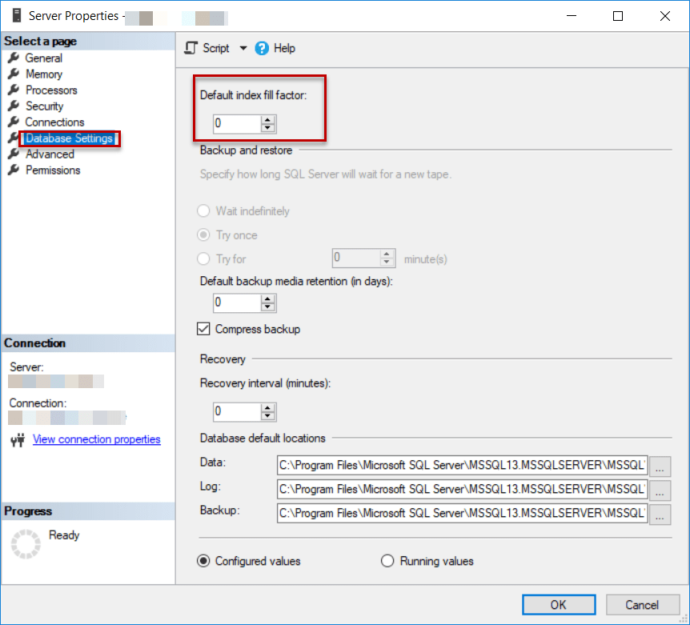Screen dimensions: 690x625
Task: Open the Permissions page
Action: (53, 170)
